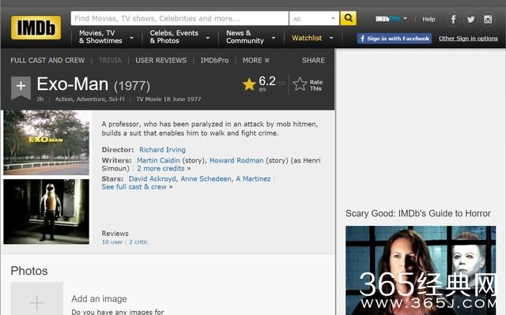Open Other Sign in options
This screenshot has width=506, height=315.
(x=468, y=39)
